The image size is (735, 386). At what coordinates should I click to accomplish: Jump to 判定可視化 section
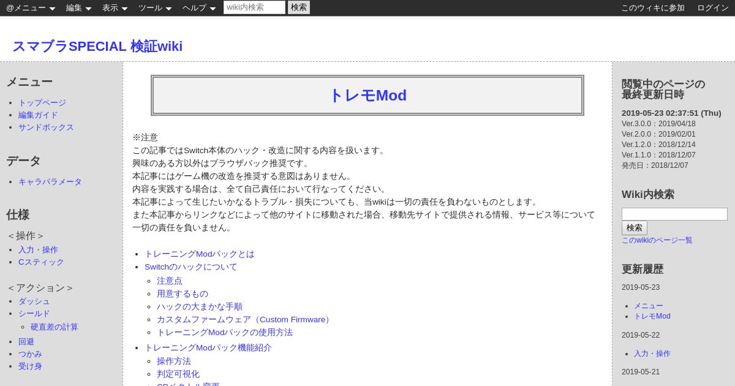[178, 374]
